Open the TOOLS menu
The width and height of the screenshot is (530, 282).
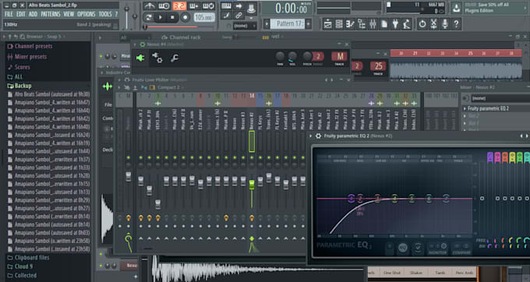[104, 14]
